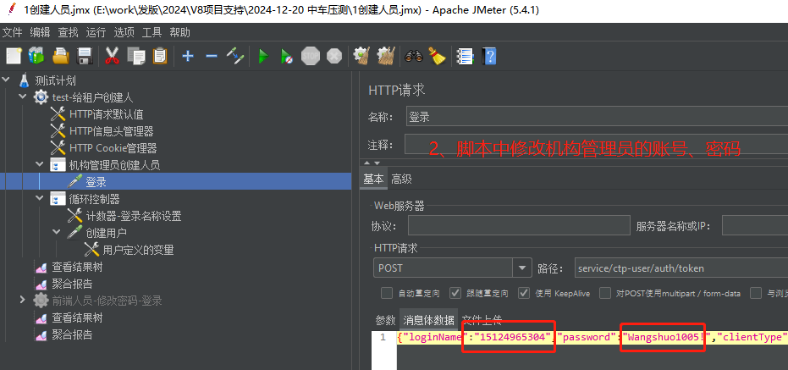The height and width of the screenshot is (370, 788).
Task: Select HTTP请求默认值 in the tree
Action: (107, 114)
